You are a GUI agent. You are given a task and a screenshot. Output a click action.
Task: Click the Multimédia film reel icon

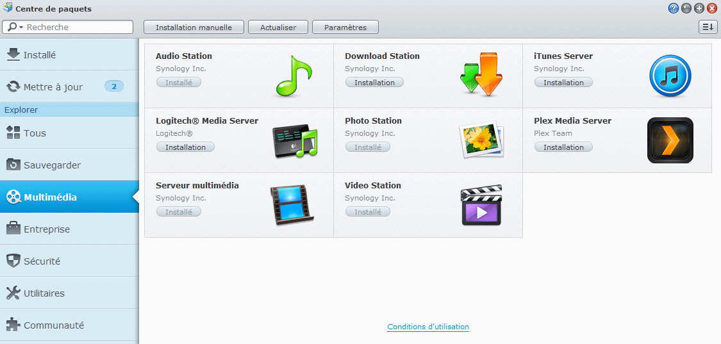[x=13, y=197]
